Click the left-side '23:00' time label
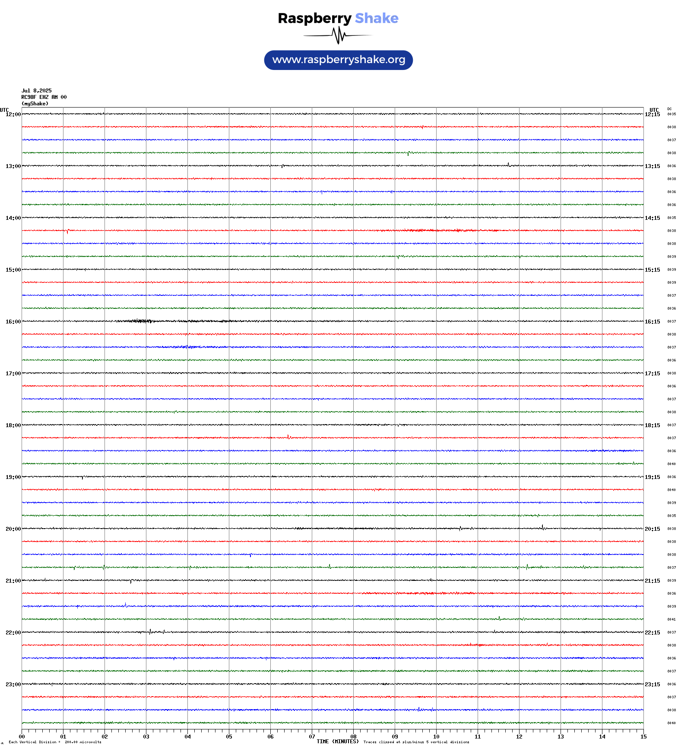678x748 pixels. [x=13, y=685]
